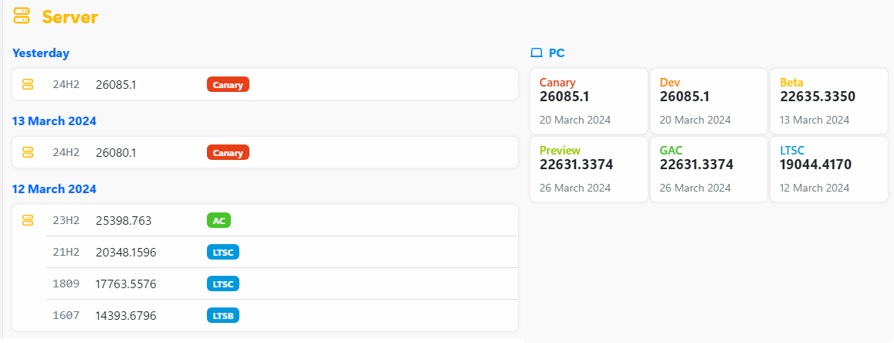Click the 1607 version label
Screen dimensions: 894x343
(x=66, y=315)
